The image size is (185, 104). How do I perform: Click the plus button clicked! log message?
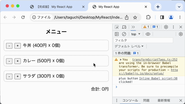(x=128, y=80)
